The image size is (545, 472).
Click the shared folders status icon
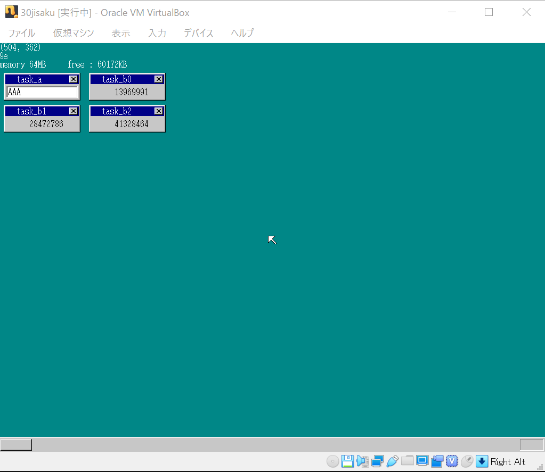408,461
